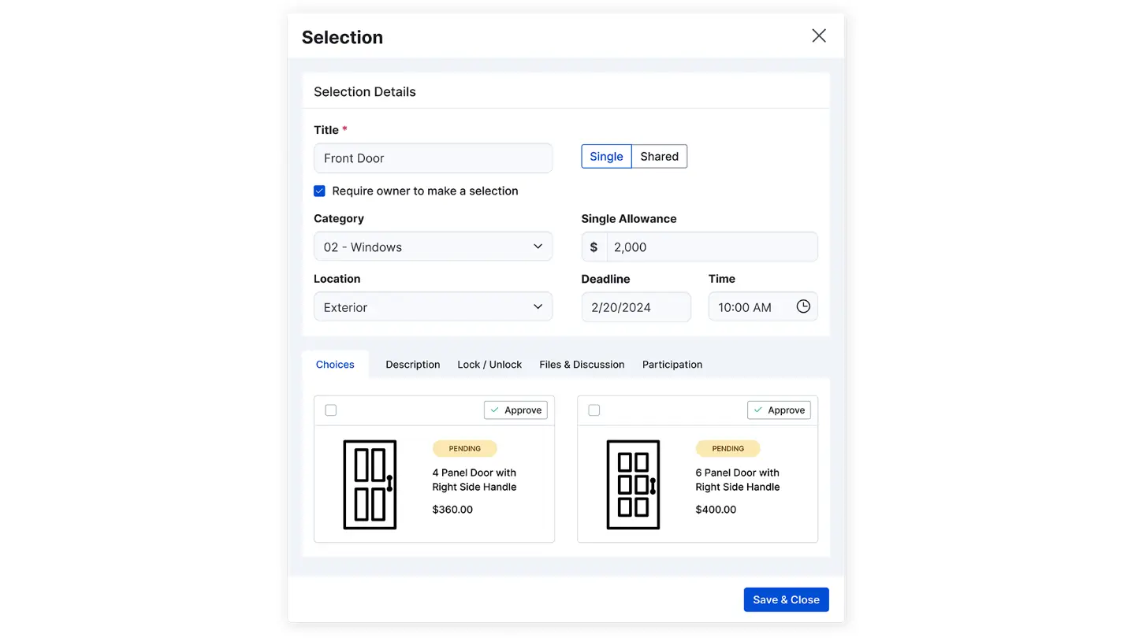The height and width of the screenshot is (638, 1135).
Task: Click the 6 Panel Door image
Action: coord(633,484)
